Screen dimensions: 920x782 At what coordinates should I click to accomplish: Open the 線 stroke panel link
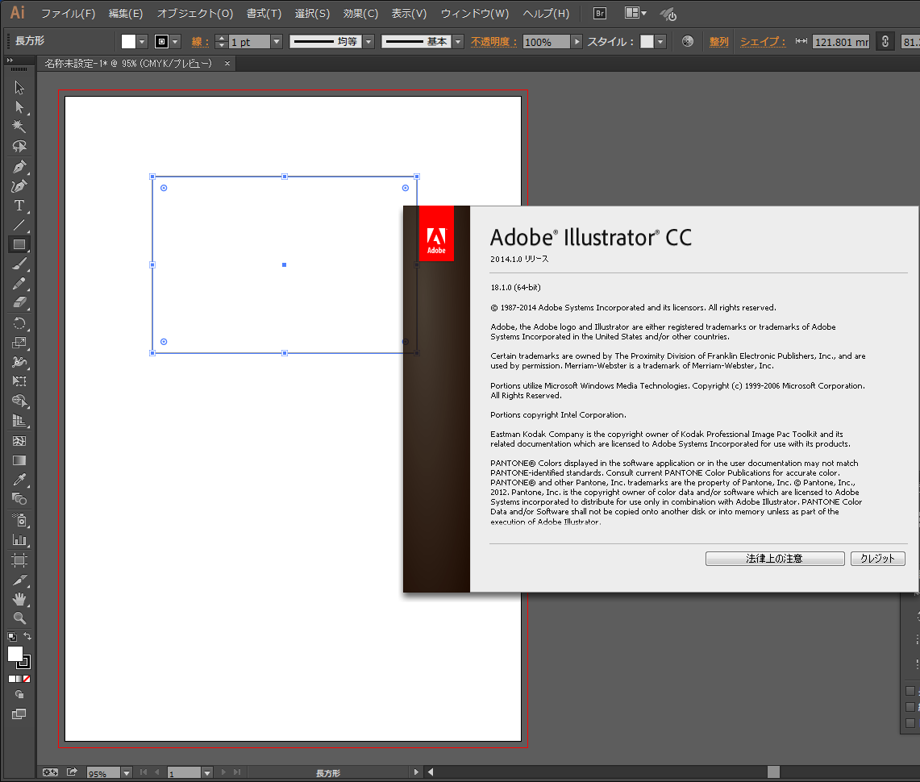(199, 42)
